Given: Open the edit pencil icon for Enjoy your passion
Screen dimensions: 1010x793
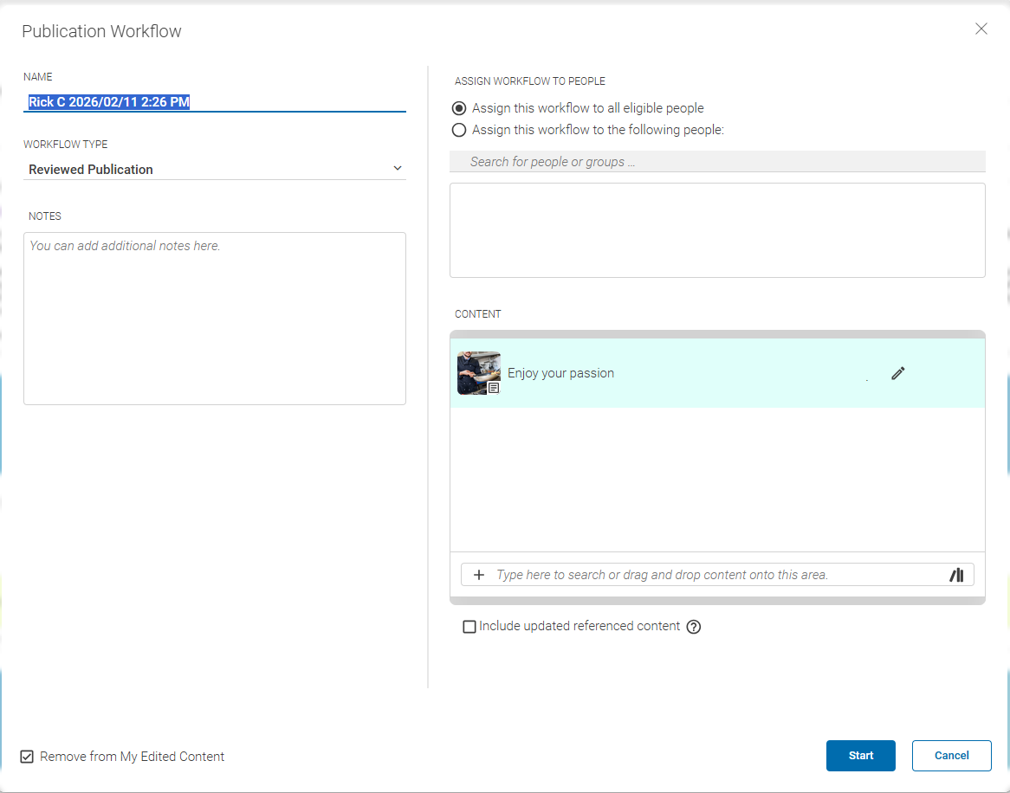Looking at the screenshot, I should point(897,372).
